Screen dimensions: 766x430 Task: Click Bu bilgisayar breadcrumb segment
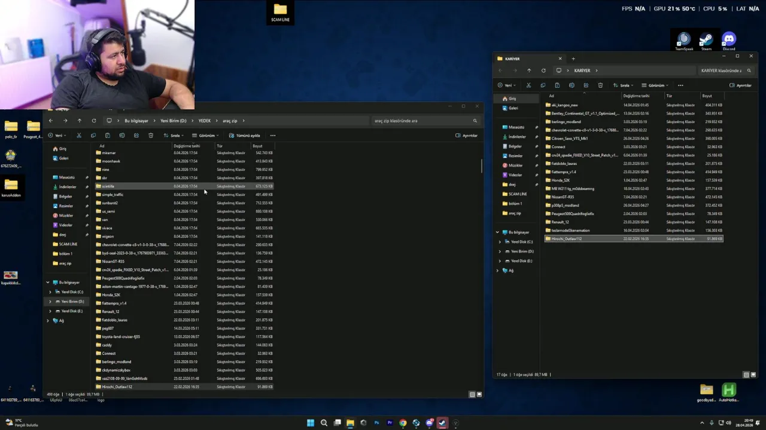coord(136,121)
